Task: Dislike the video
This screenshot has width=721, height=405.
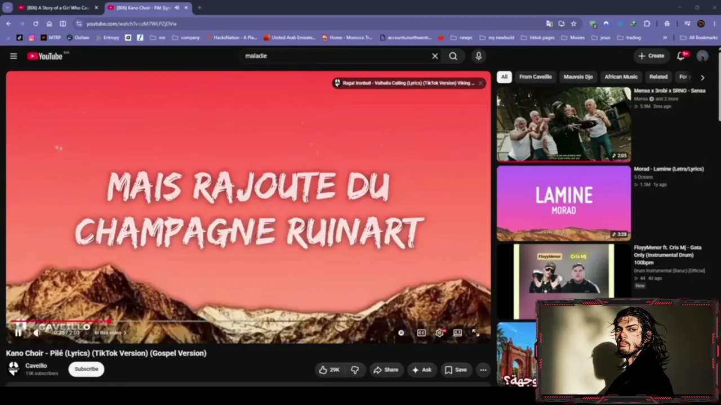Action: tap(355, 370)
